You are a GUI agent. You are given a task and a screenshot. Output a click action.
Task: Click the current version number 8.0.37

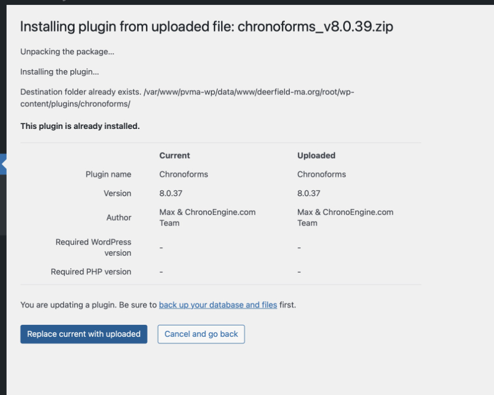[x=171, y=193]
